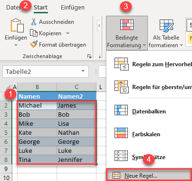
Task: Switch to the Datei tab
Action: (x=13, y=7)
